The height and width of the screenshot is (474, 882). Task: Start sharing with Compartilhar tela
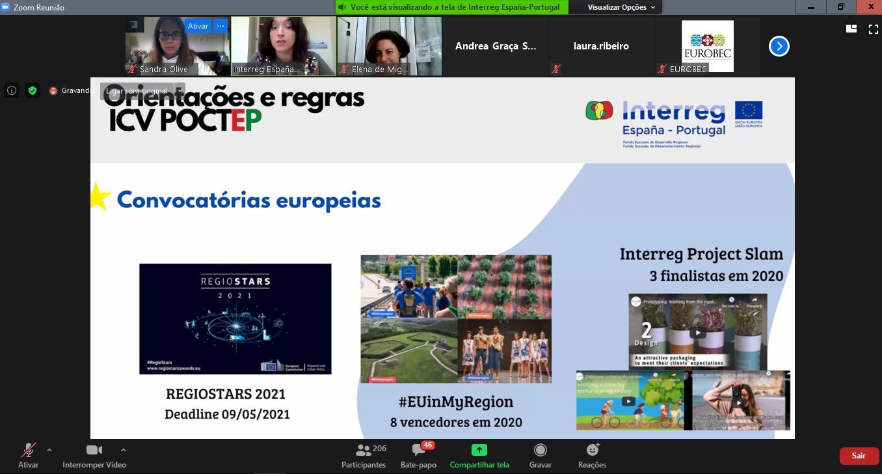click(479, 456)
